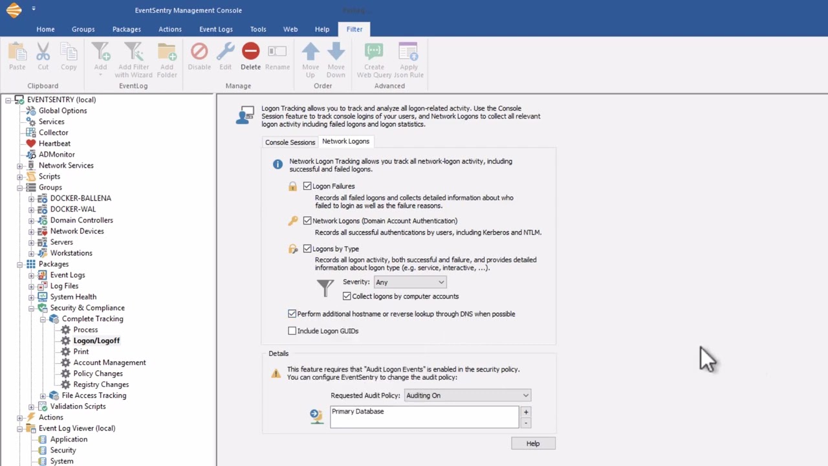The width and height of the screenshot is (828, 466).
Task: Open Add Filter with Wizard
Action: pos(133,60)
